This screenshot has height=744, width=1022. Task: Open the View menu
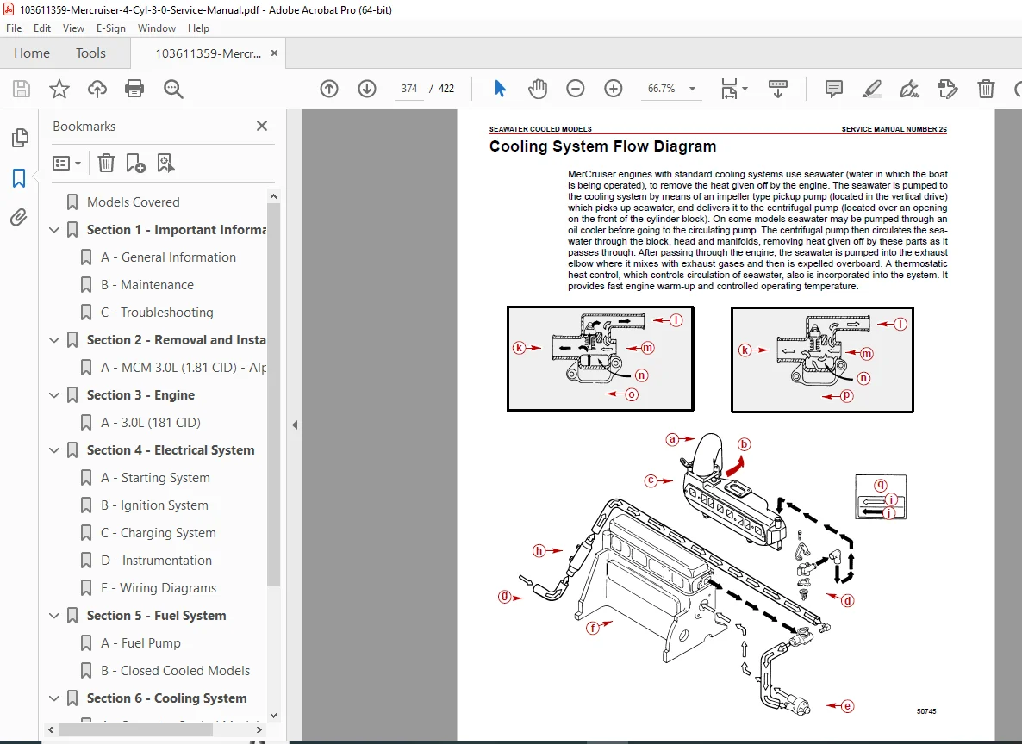73,28
